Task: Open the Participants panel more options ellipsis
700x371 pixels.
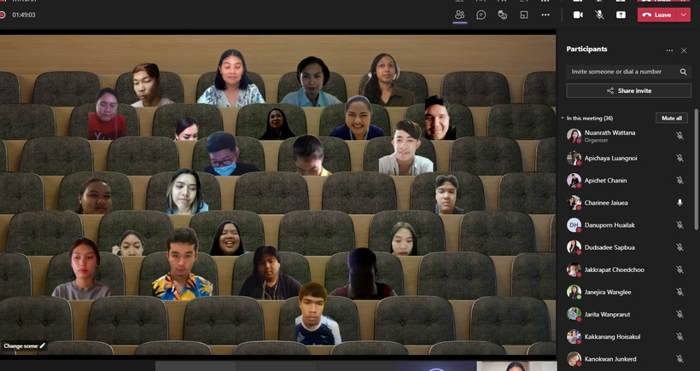Action: tap(669, 50)
